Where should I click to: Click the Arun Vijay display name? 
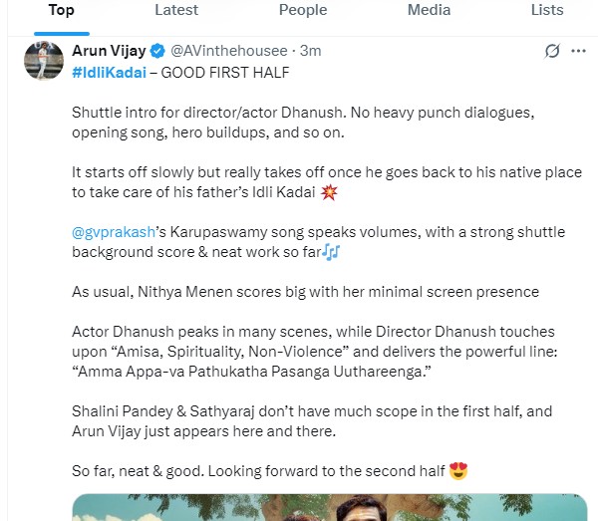109,51
